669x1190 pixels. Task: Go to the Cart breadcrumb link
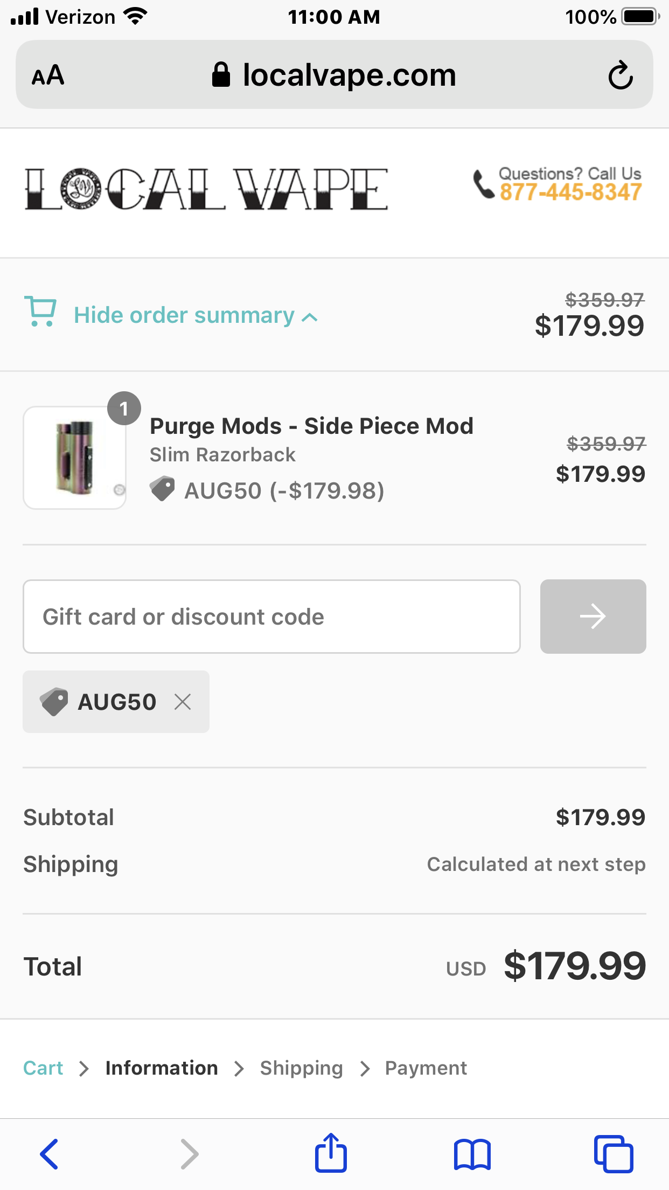point(43,1068)
